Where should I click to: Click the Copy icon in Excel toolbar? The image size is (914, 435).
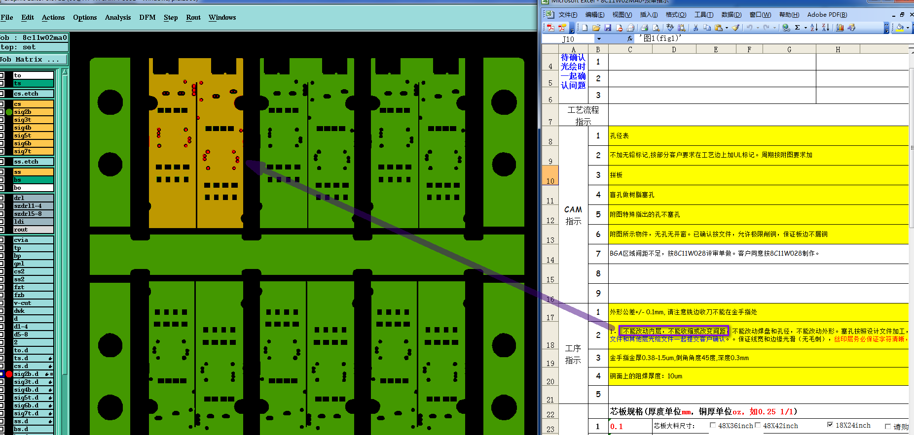click(x=707, y=28)
